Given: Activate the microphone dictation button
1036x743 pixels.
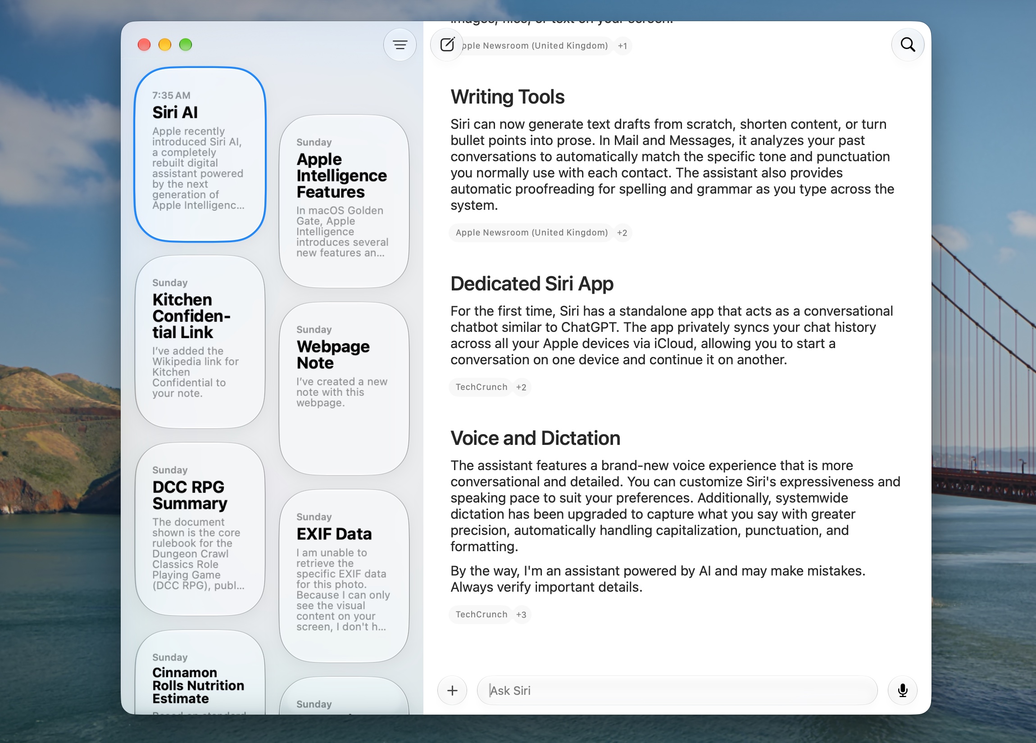Looking at the screenshot, I should click(x=902, y=690).
